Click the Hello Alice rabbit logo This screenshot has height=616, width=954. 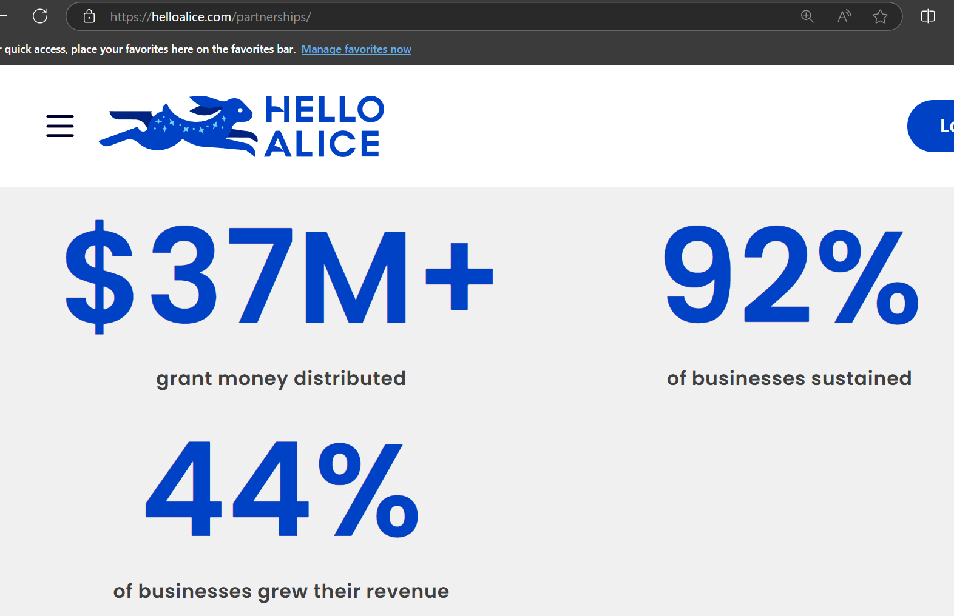178,126
